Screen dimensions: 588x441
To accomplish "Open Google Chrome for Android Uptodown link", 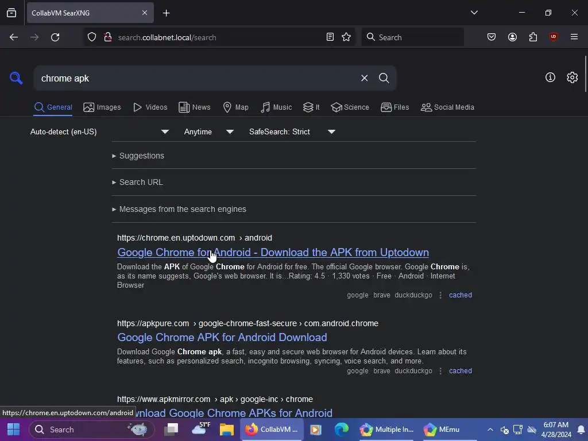I will [273, 253].
